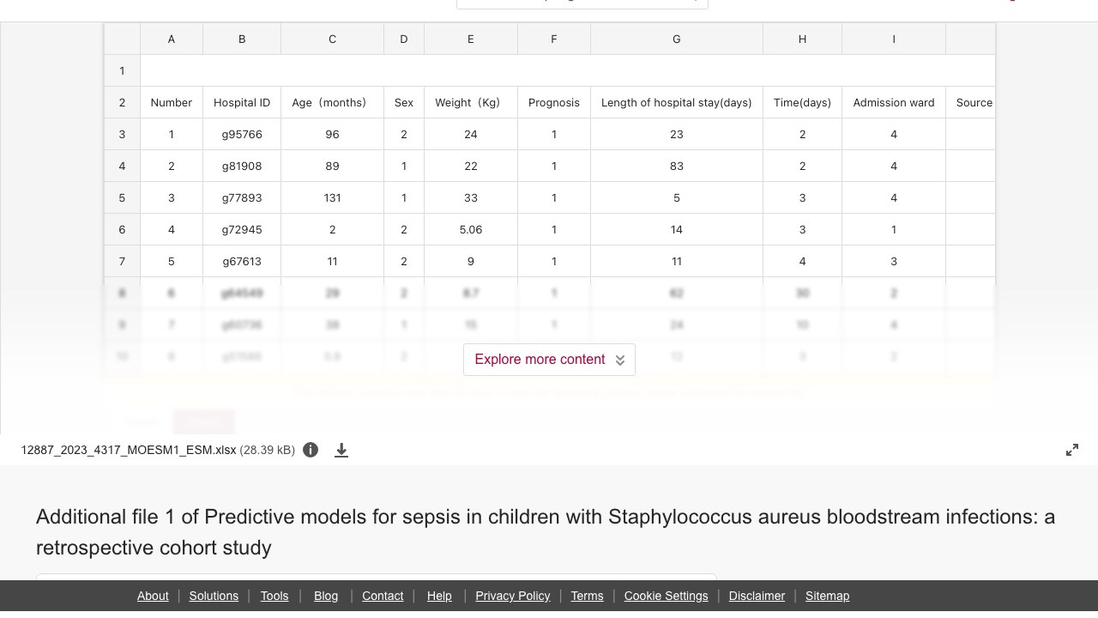This screenshot has width=1098, height=618.
Task: Select the 'Prognosis' header cell
Action: (x=554, y=102)
